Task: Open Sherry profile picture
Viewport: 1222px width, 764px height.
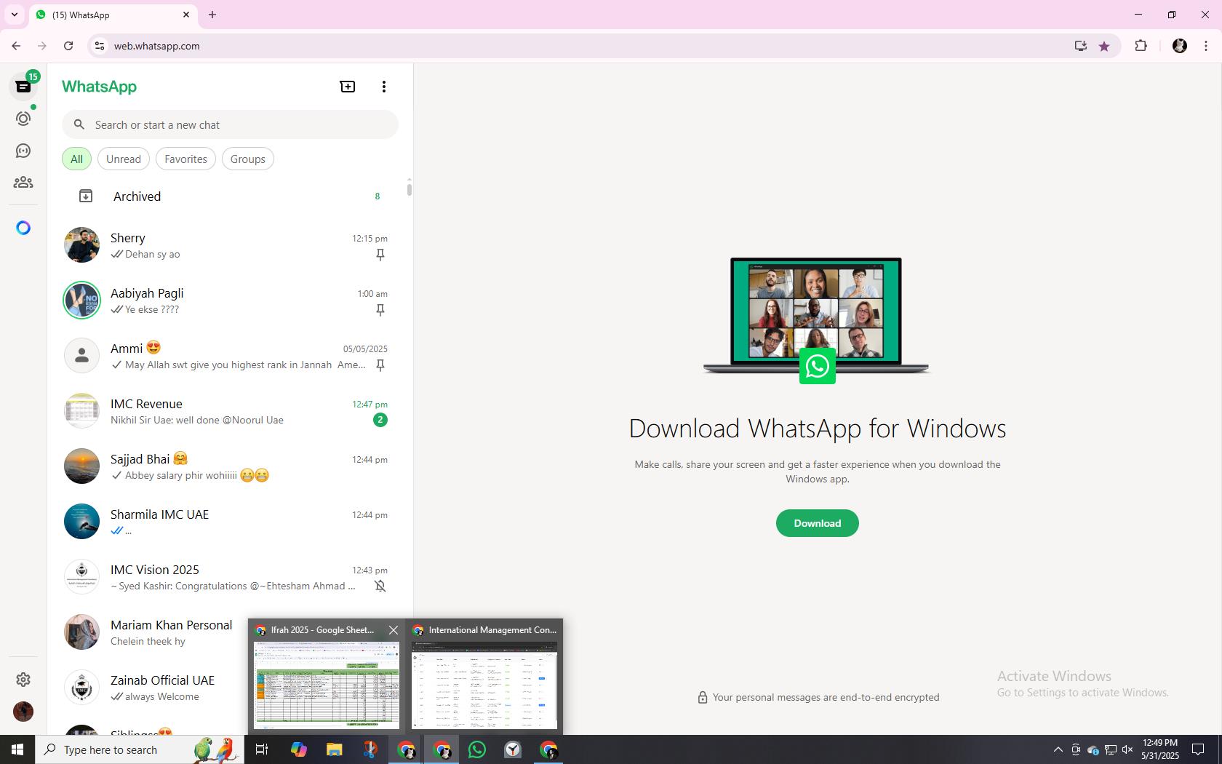Action: coord(81,245)
